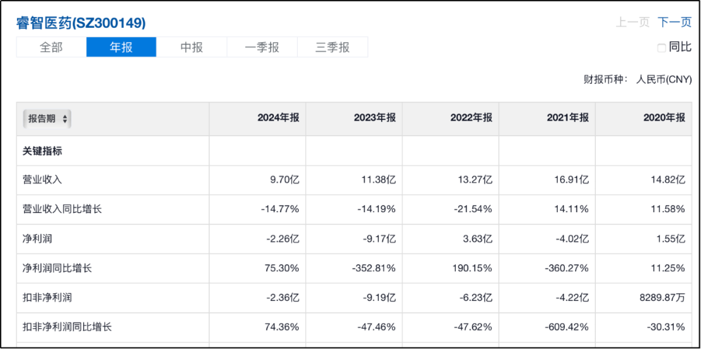Click the 2021年报 column header
Screen dimensions: 701x349
567,118
